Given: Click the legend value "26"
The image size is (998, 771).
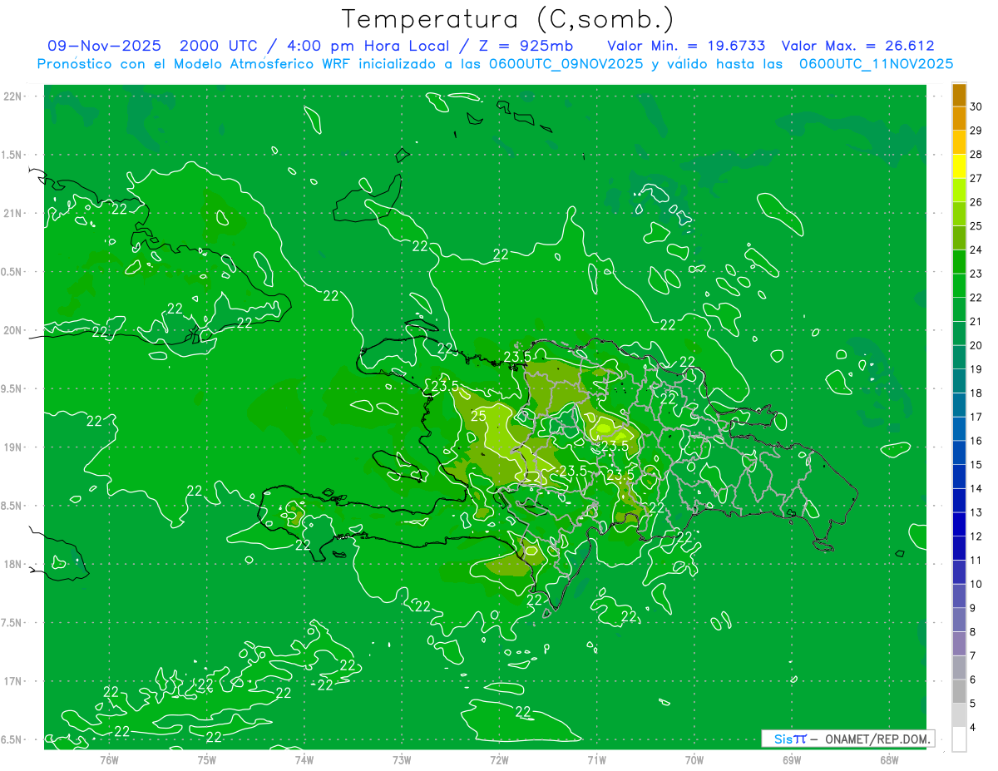Looking at the screenshot, I should pos(976,202).
